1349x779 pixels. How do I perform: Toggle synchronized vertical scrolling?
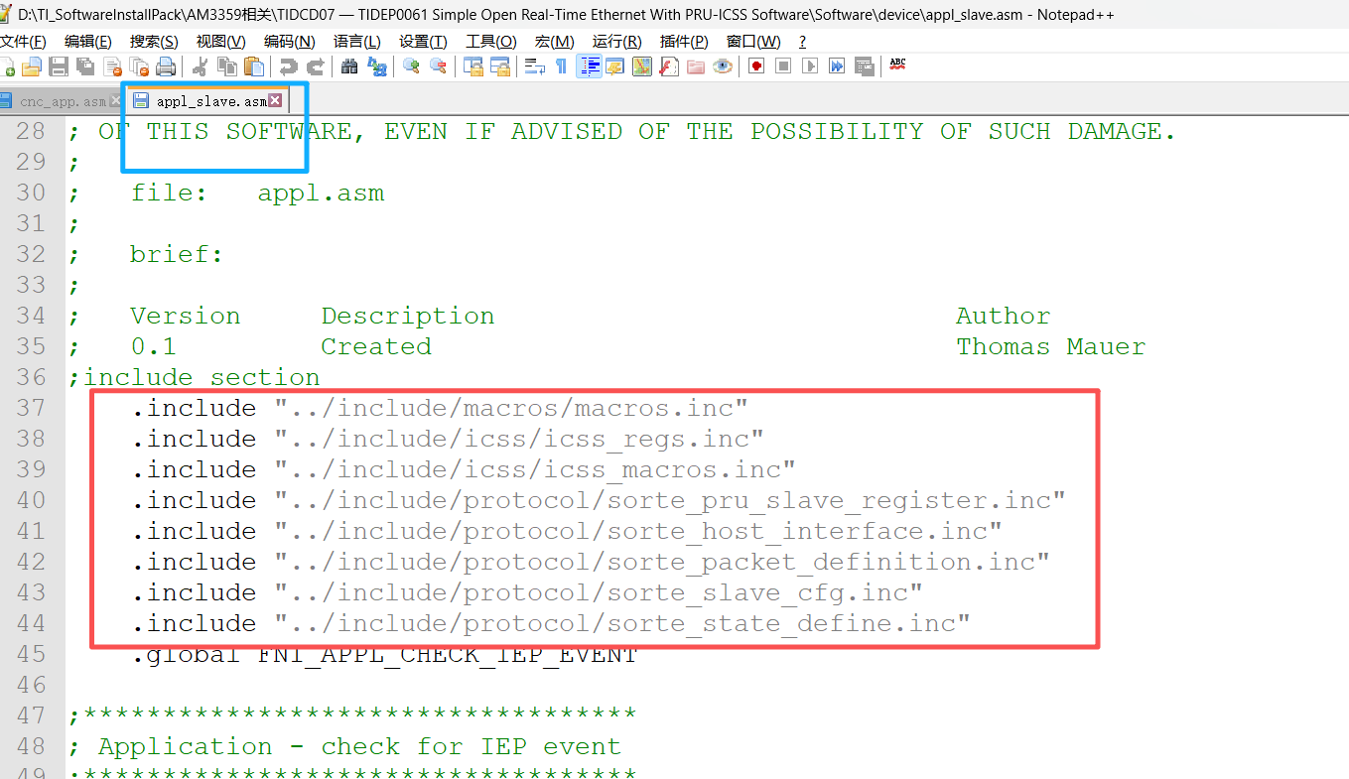(473, 66)
